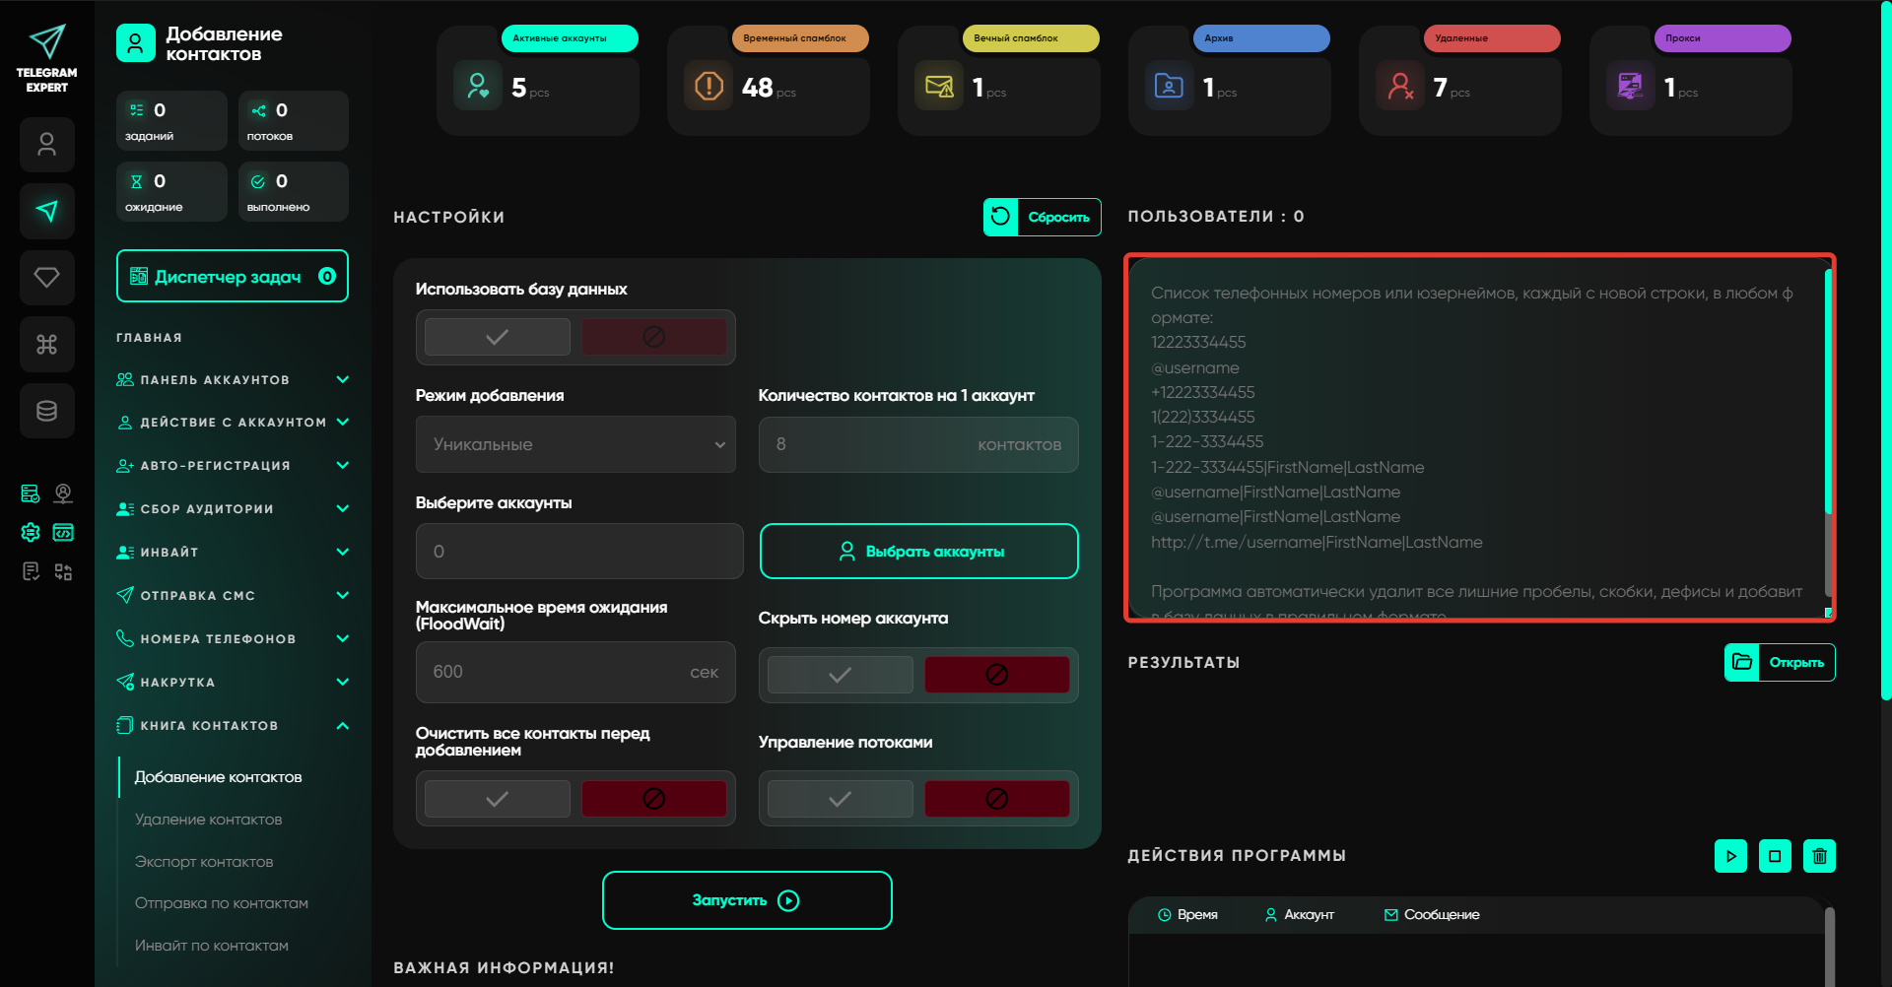Disable hide account number option

996,675
